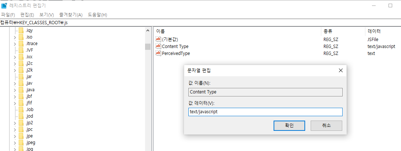Expand the .jp2 key chevron

15,123
